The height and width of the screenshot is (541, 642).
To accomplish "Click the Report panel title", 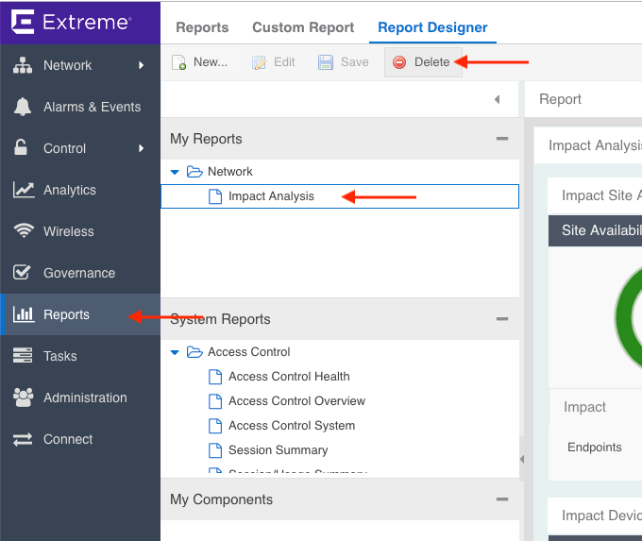I will [x=560, y=99].
